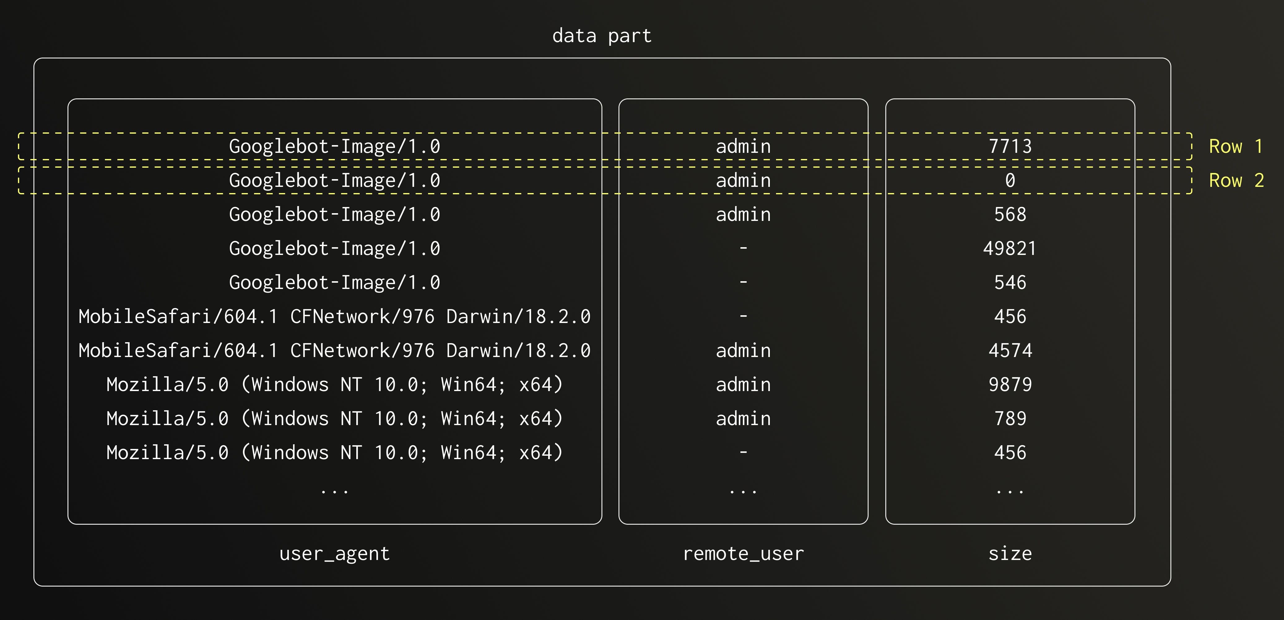Screen dimensions: 1284x620
Task: Click the 'size' column label
Action: 1010,554
